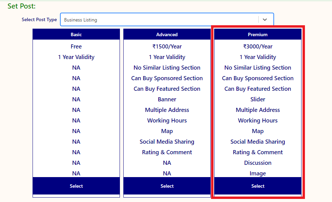Select Banner feature in Advanced plan
332x202 pixels.
(x=167, y=99)
